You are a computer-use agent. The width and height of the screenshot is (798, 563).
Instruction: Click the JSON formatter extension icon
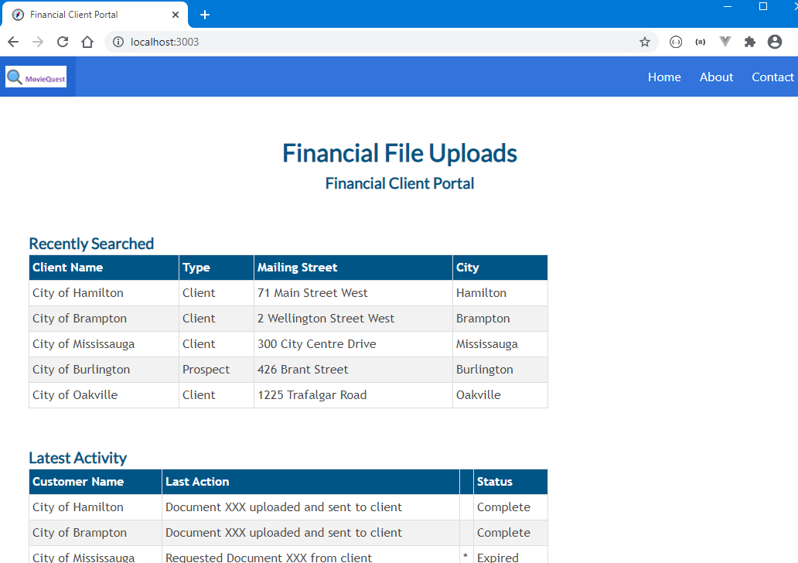[675, 42]
